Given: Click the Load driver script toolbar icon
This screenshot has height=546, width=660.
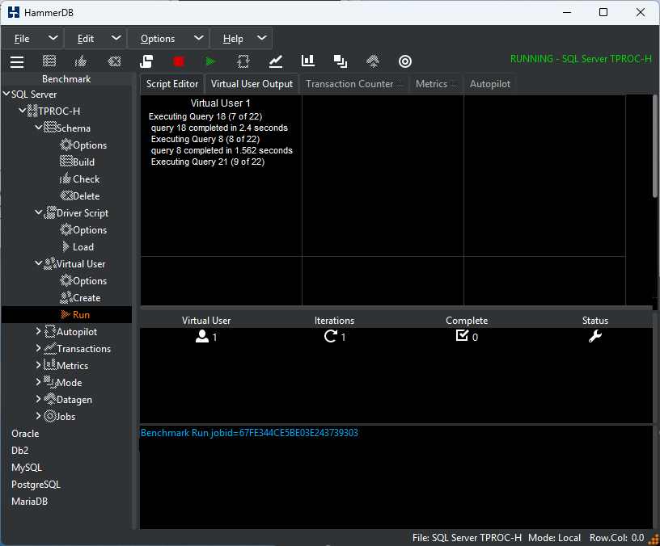Looking at the screenshot, I should click(146, 61).
